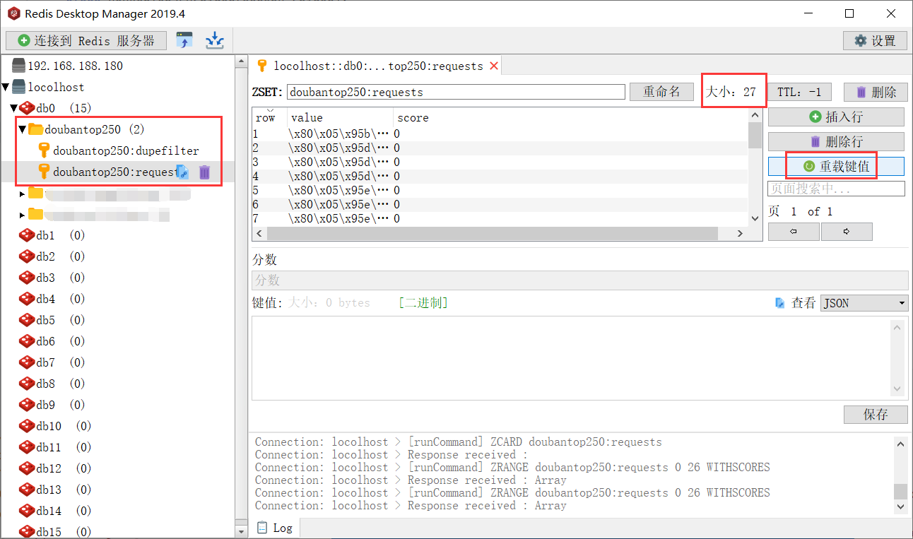Click the row column header

point(270,118)
